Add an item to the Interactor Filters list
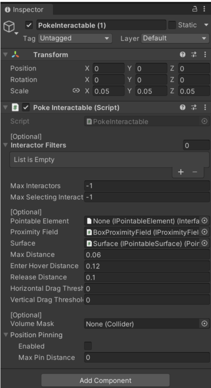 click(181, 172)
